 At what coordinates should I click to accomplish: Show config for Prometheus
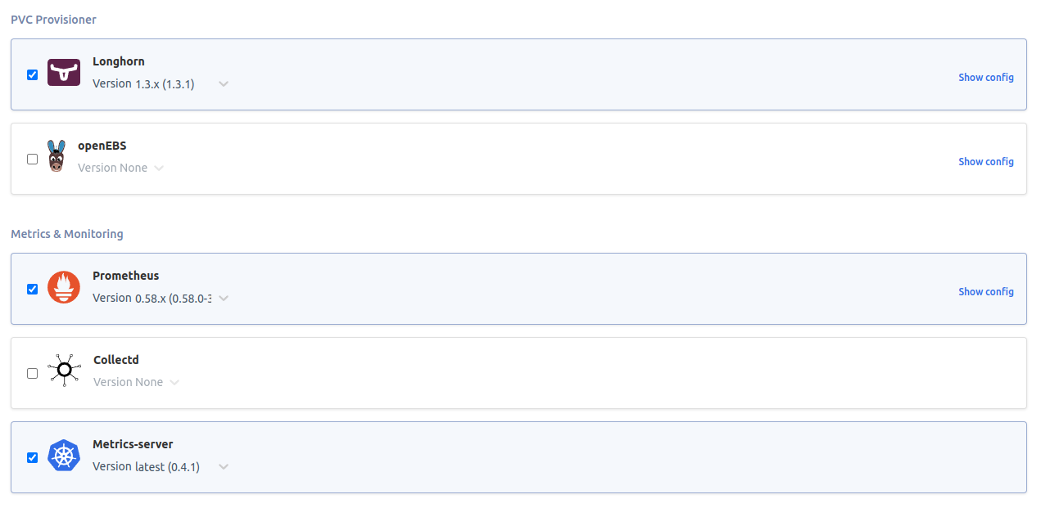click(x=986, y=291)
